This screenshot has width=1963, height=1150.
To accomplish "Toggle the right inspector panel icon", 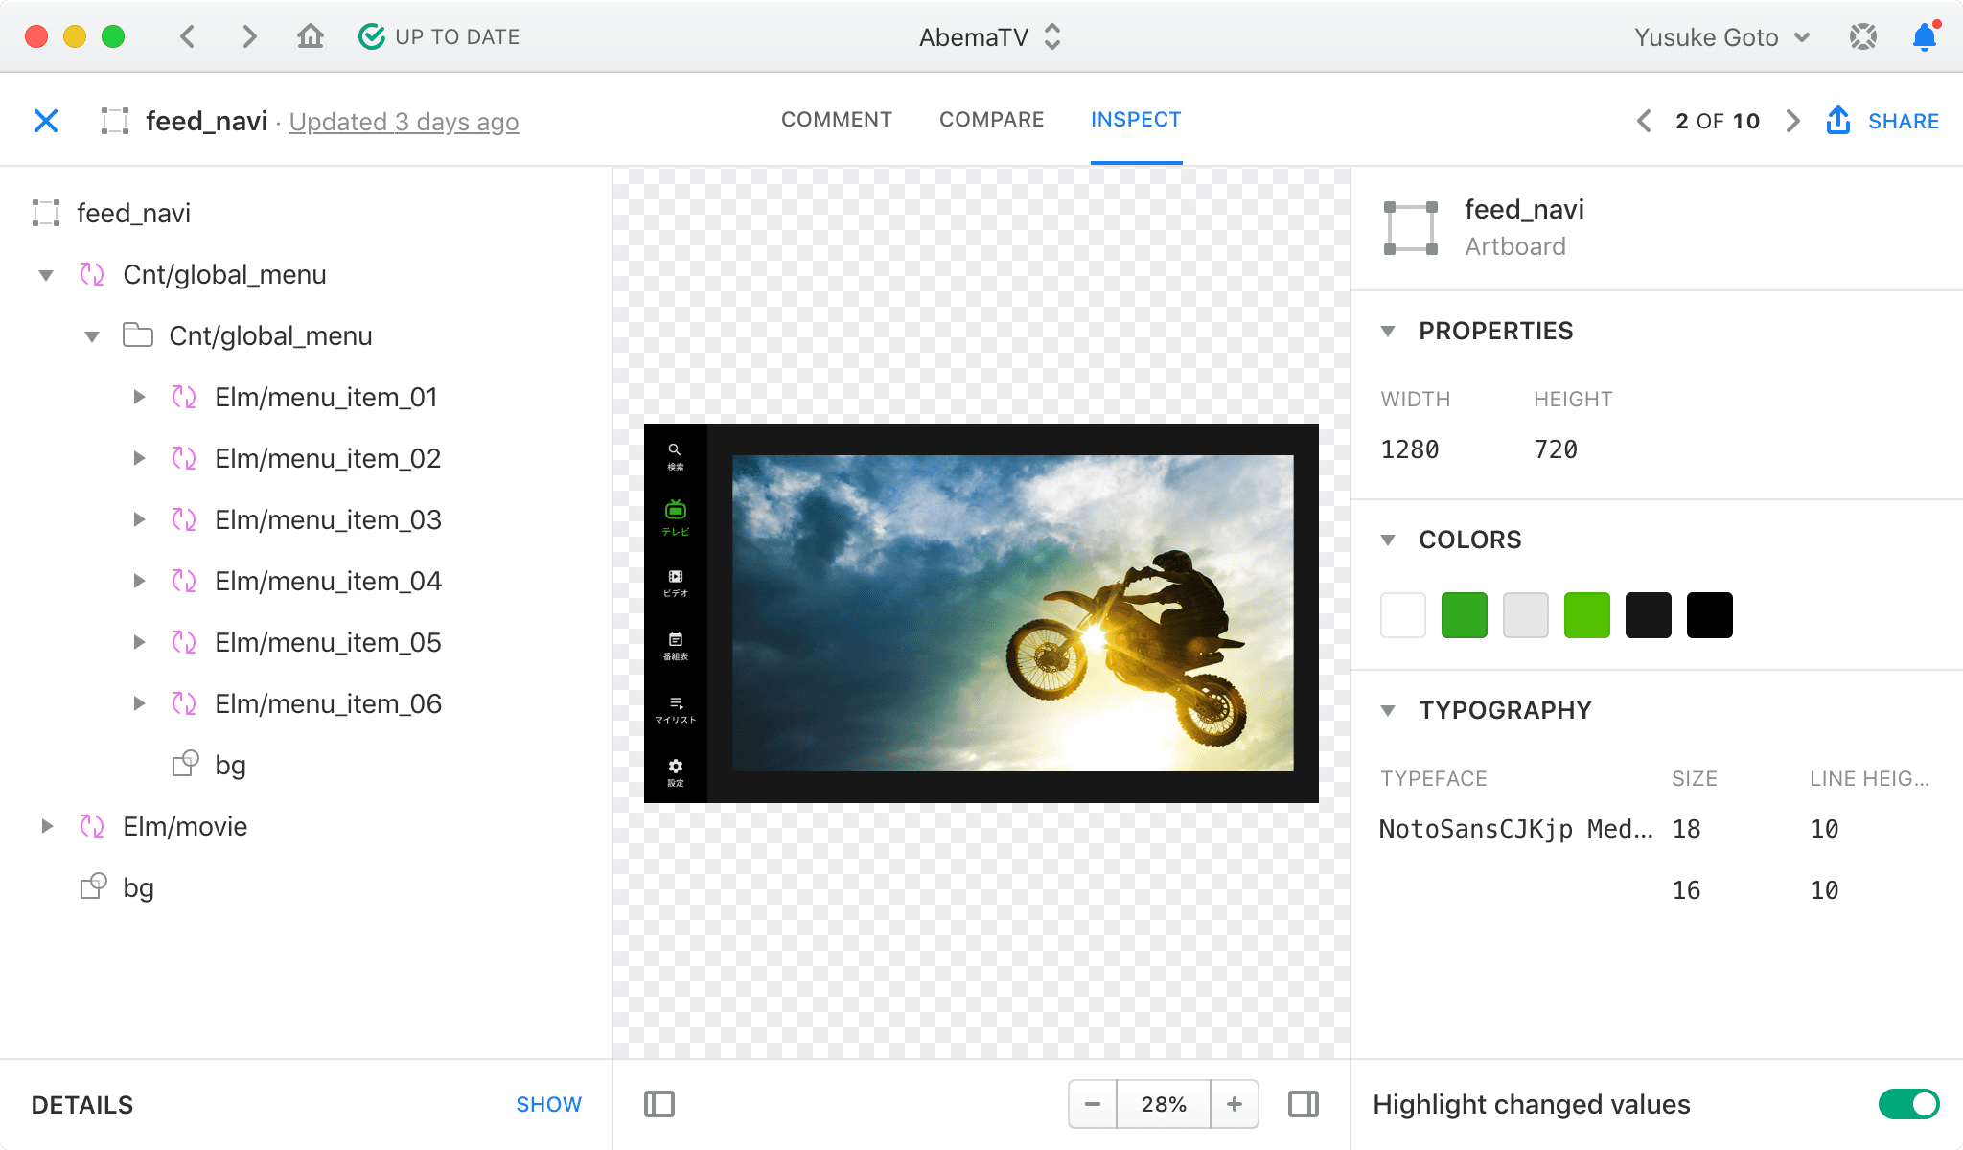I will click(1303, 1104).
